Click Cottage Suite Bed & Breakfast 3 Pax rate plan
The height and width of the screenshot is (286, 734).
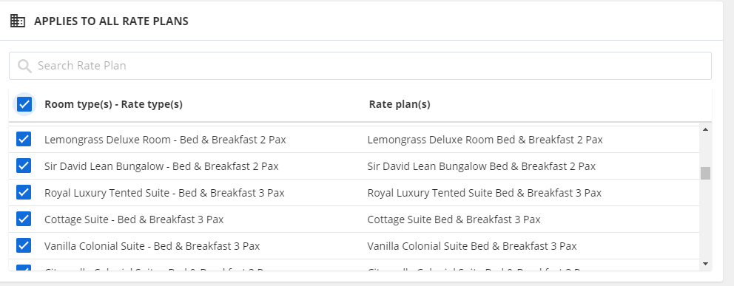coord(454,219)
